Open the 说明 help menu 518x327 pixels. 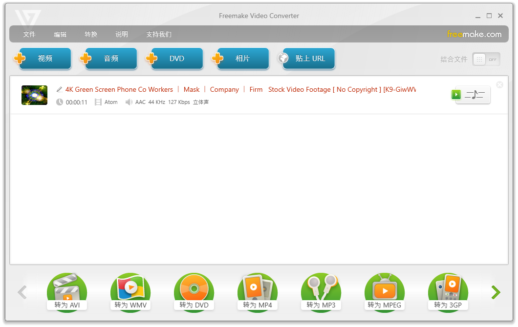[x=122, y=34]
